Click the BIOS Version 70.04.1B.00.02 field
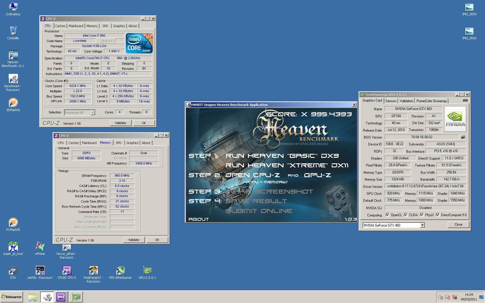 tap(421, 137)
